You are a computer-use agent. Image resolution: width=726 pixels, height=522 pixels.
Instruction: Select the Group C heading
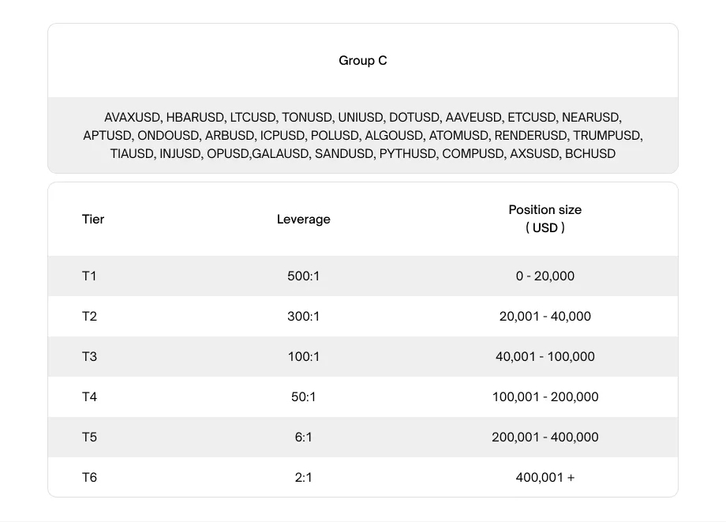pyautogui.click(x=362, y=61)
